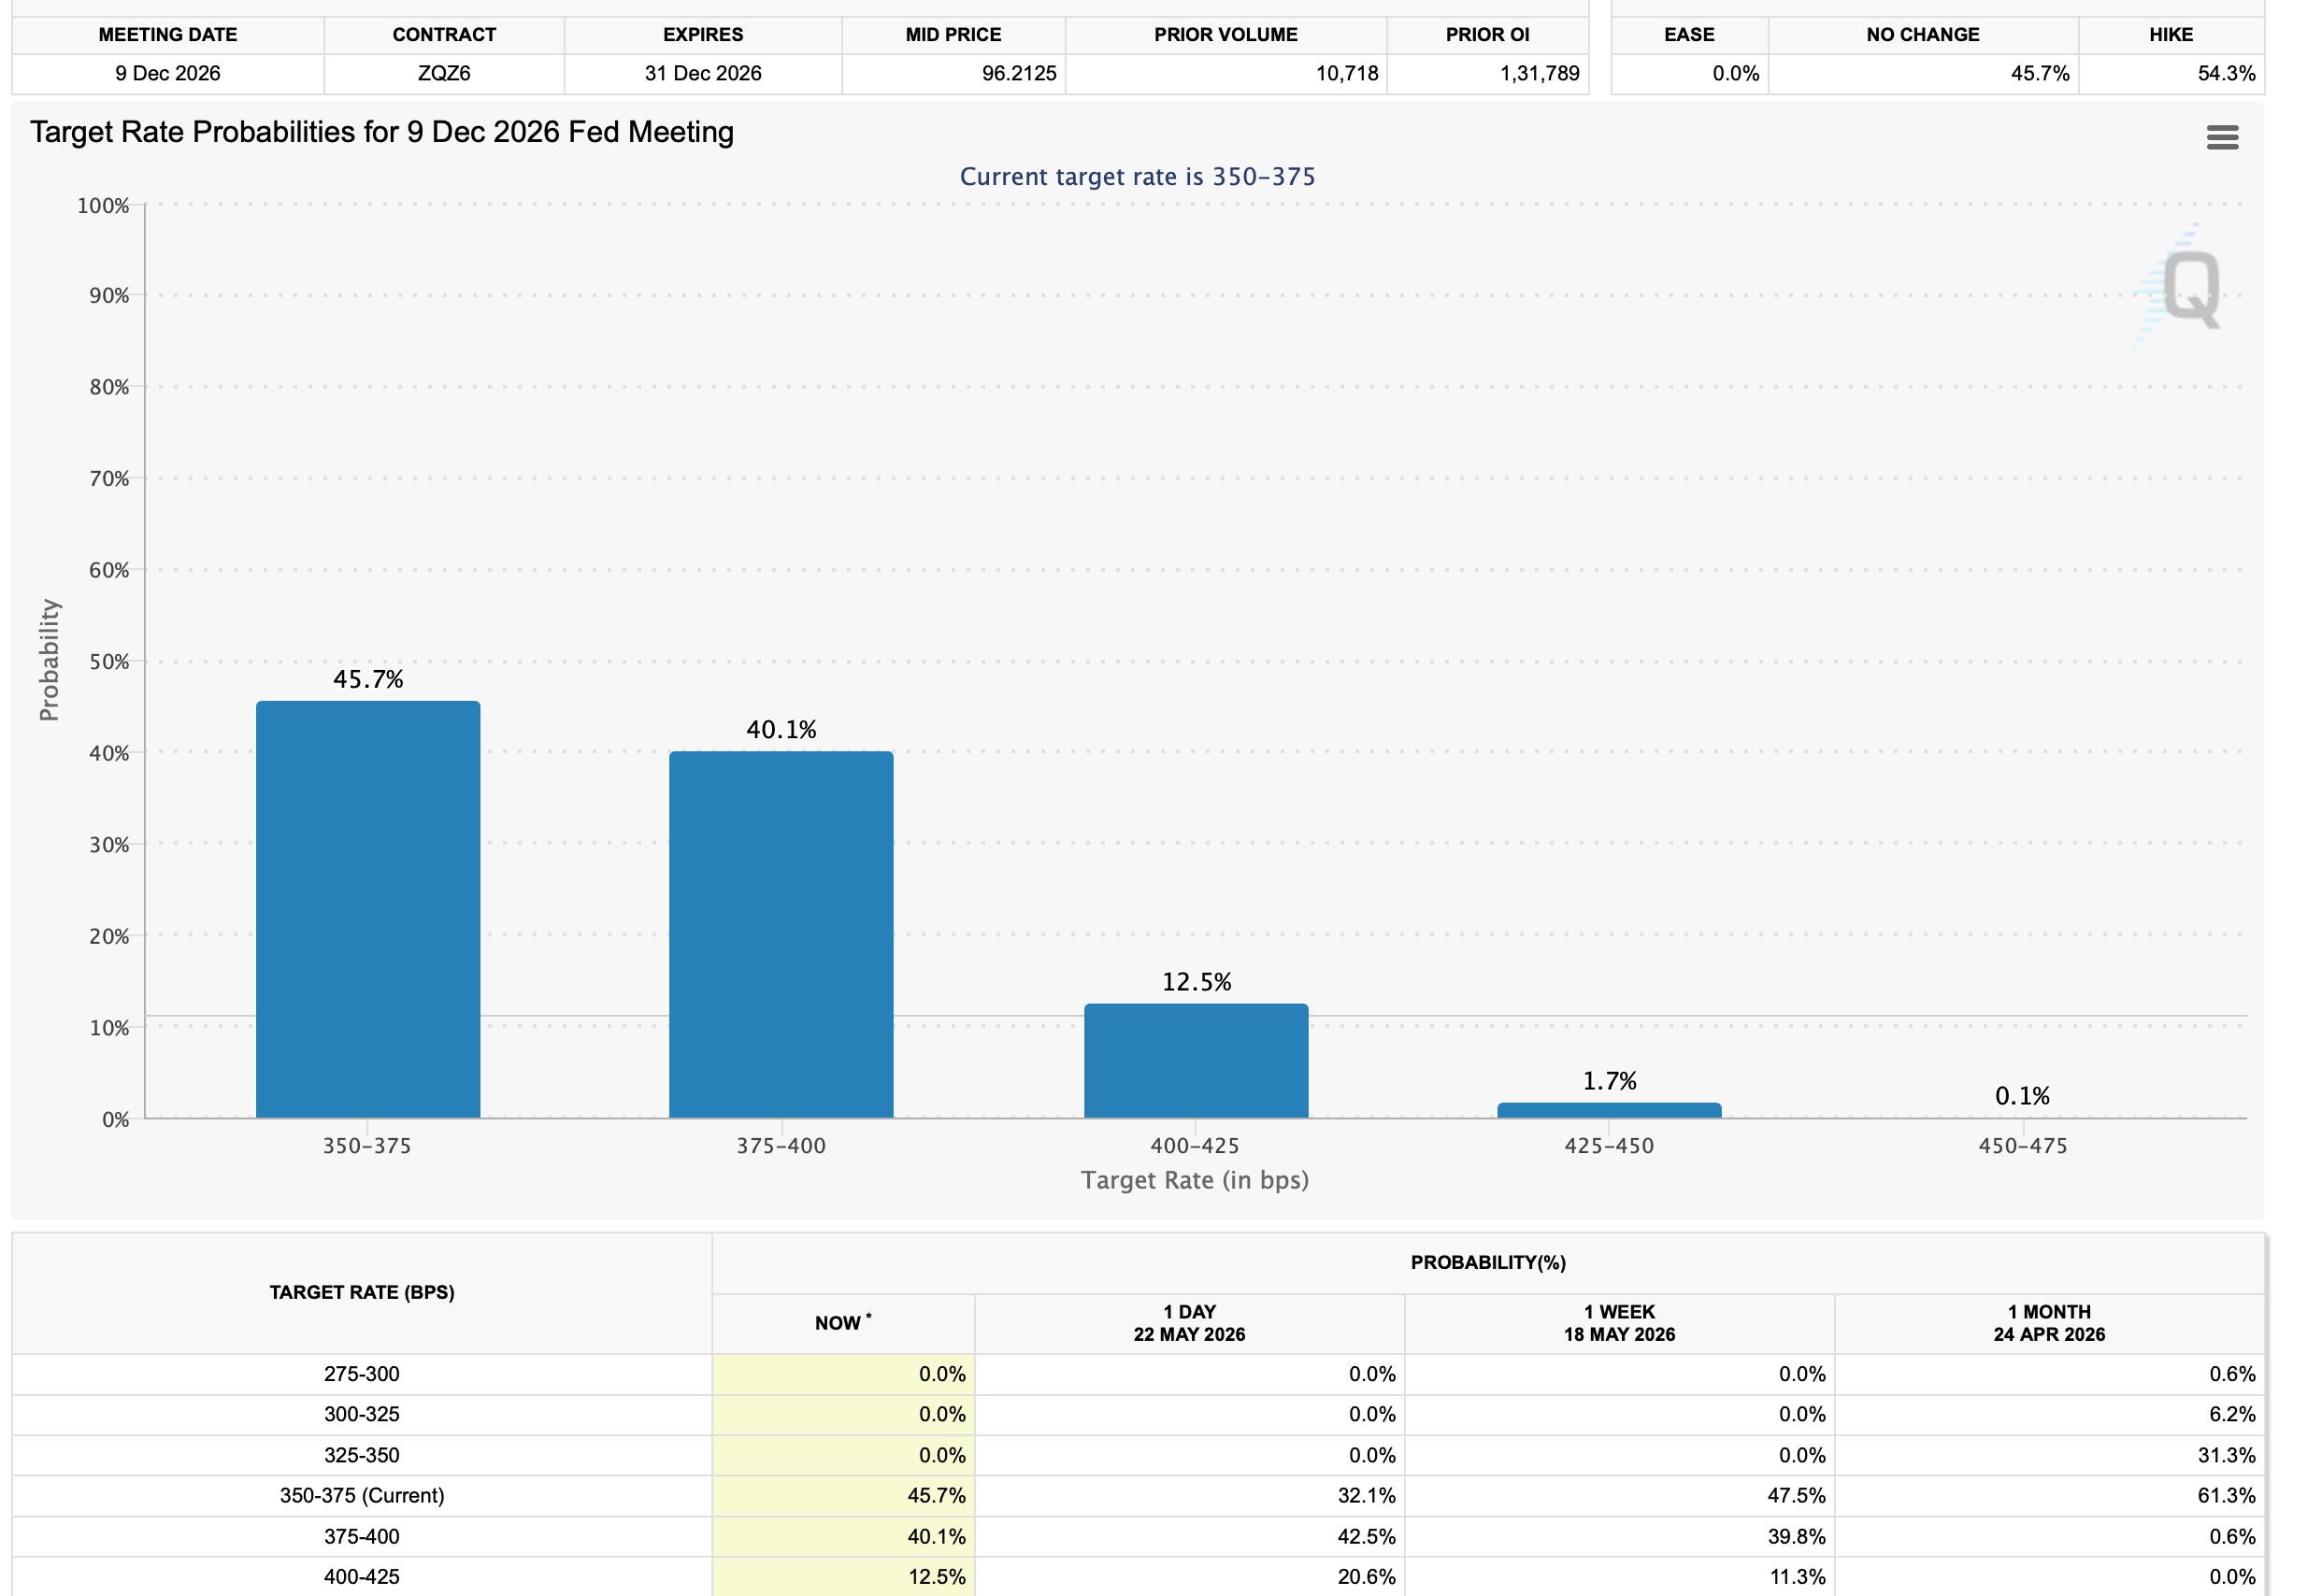Select the PRIOR OI column header
Image resolution: width=2322 pixels, height=1596 pixels.
(x=1487, y=35)
